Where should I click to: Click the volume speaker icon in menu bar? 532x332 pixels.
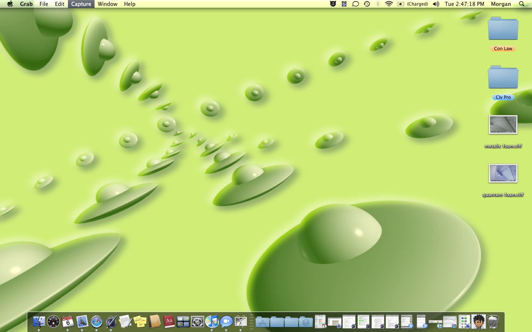click(x=436, y=4)
